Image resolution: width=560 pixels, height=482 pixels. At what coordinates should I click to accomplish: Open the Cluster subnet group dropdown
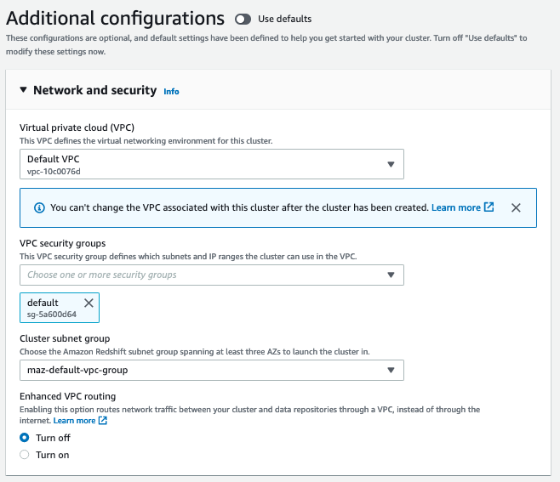[211, 370]
